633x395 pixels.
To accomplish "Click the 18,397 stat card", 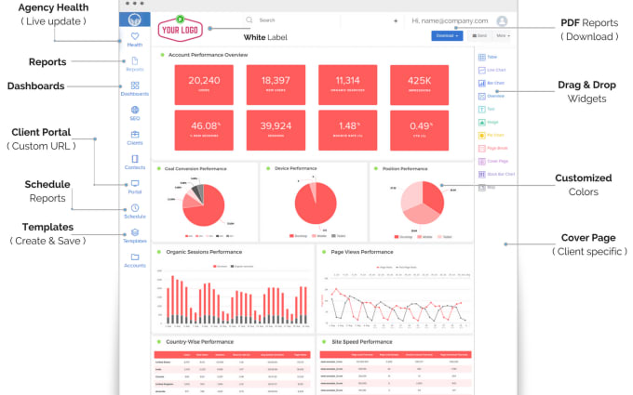I will [276, 86].
